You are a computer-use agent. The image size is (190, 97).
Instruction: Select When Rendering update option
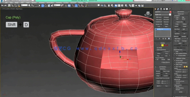(x=175, y=88)
